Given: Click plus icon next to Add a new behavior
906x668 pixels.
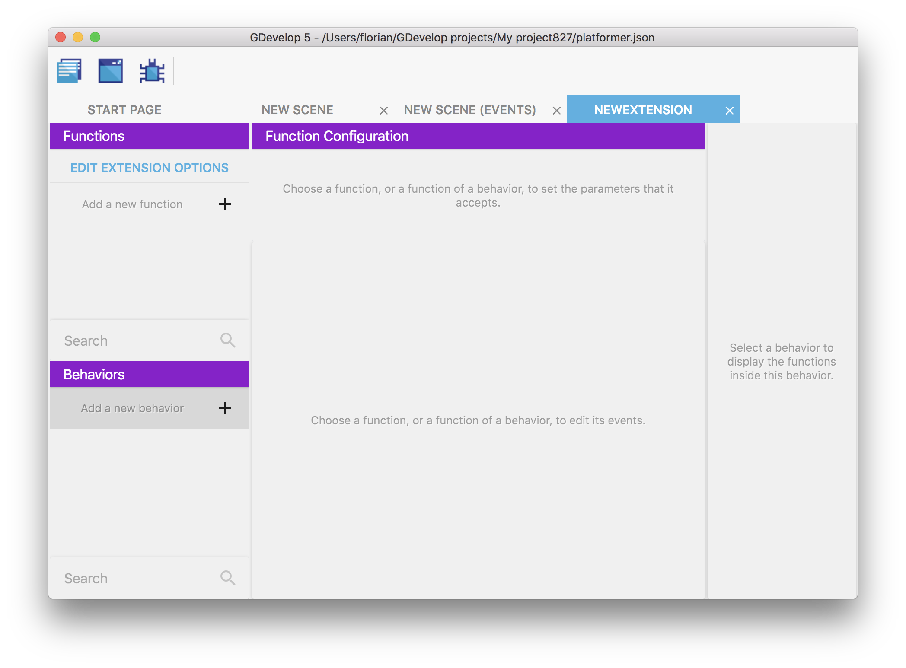Looking at the screenshot, I should pyautogui.click(x=224, y=408).
